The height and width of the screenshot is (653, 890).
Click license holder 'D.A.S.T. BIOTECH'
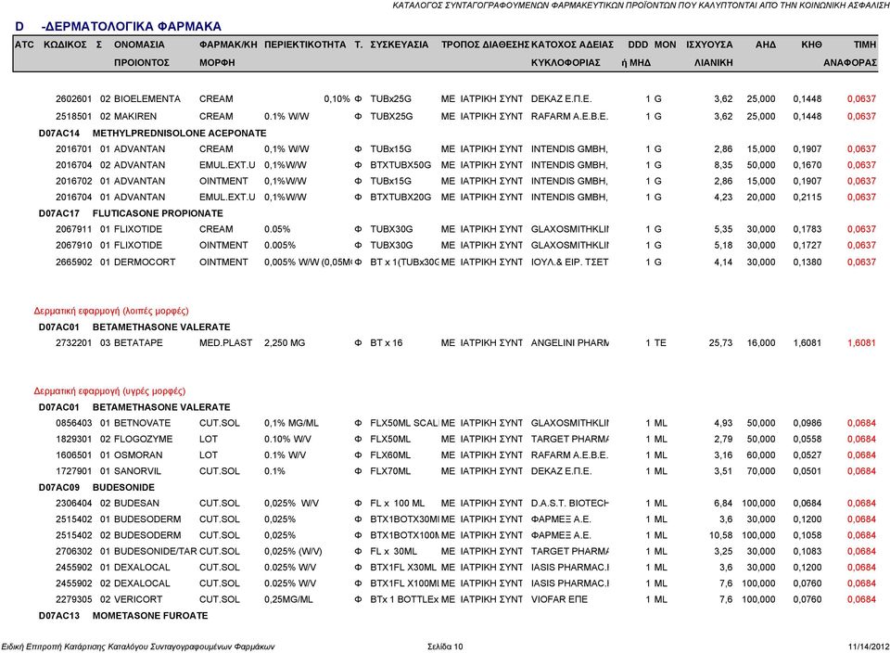570,503
